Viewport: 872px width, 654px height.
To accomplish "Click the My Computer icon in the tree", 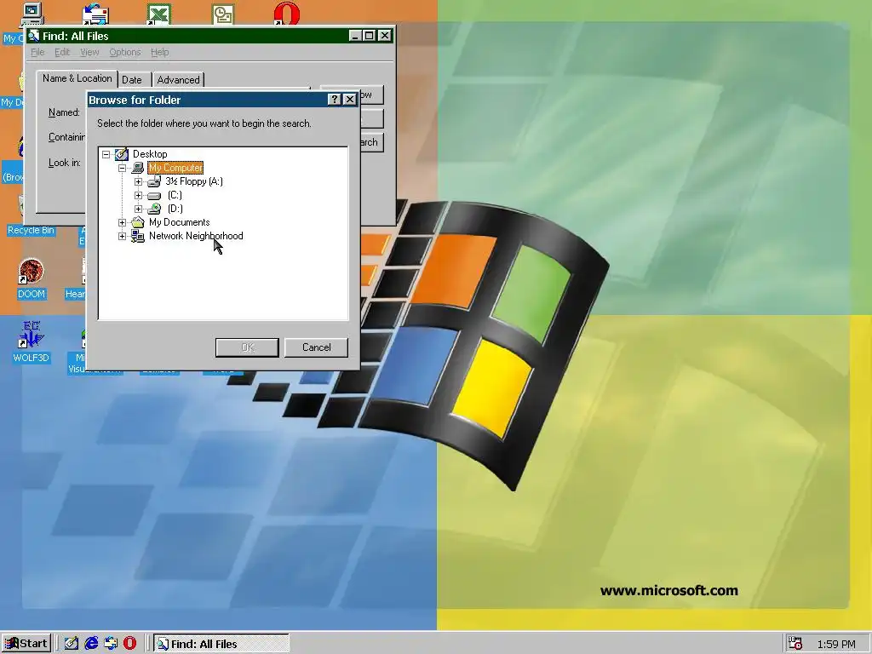I will click(137, 168).
